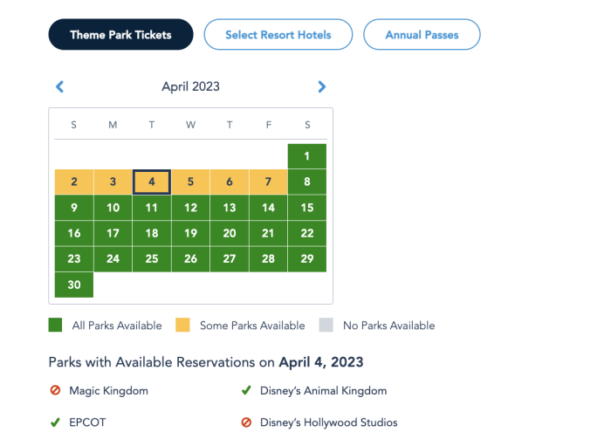Click the Disney's Hollywood Studios name
Screen dimensions: 611x446
pos(329,422)
